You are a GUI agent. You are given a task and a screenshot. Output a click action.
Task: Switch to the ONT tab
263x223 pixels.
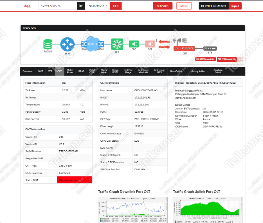coord(41,71)
